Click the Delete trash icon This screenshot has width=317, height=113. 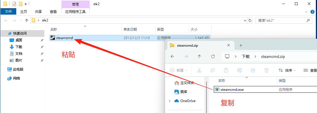(267, 70)
